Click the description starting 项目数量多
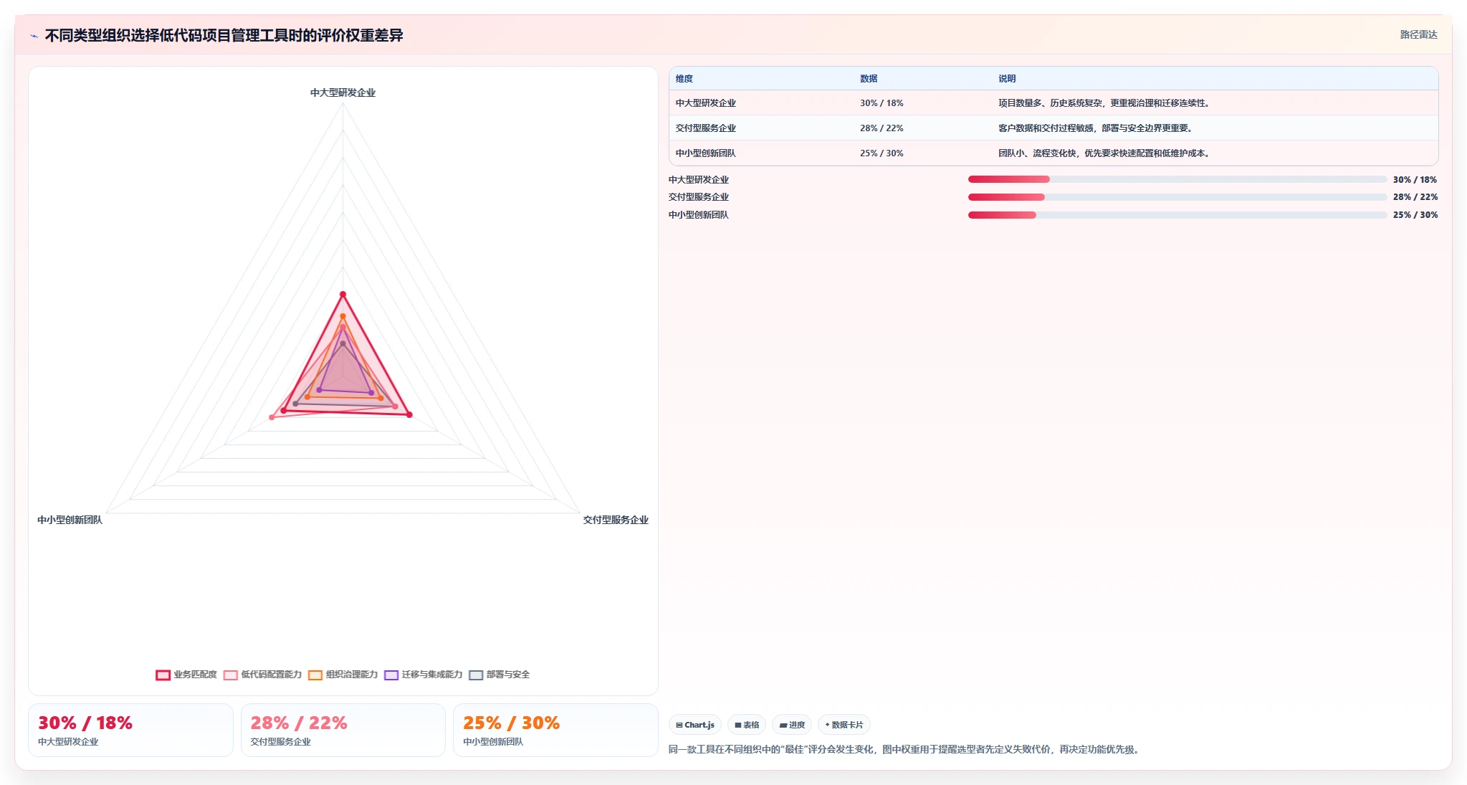1467x785 pixels. (1106, 103)
